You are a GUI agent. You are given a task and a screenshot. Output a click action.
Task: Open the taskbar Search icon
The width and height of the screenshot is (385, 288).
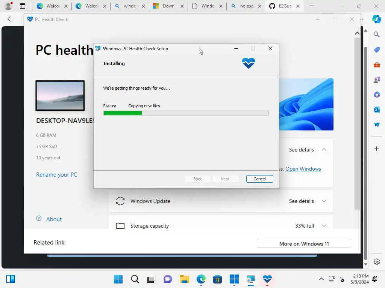(x=135, y=279)
